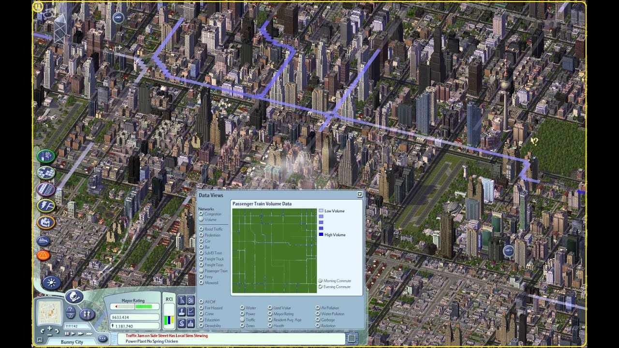Switch to Mayor Mode top hat button
Viewport: 619px width, 348px height.
[x=74, y=297]
